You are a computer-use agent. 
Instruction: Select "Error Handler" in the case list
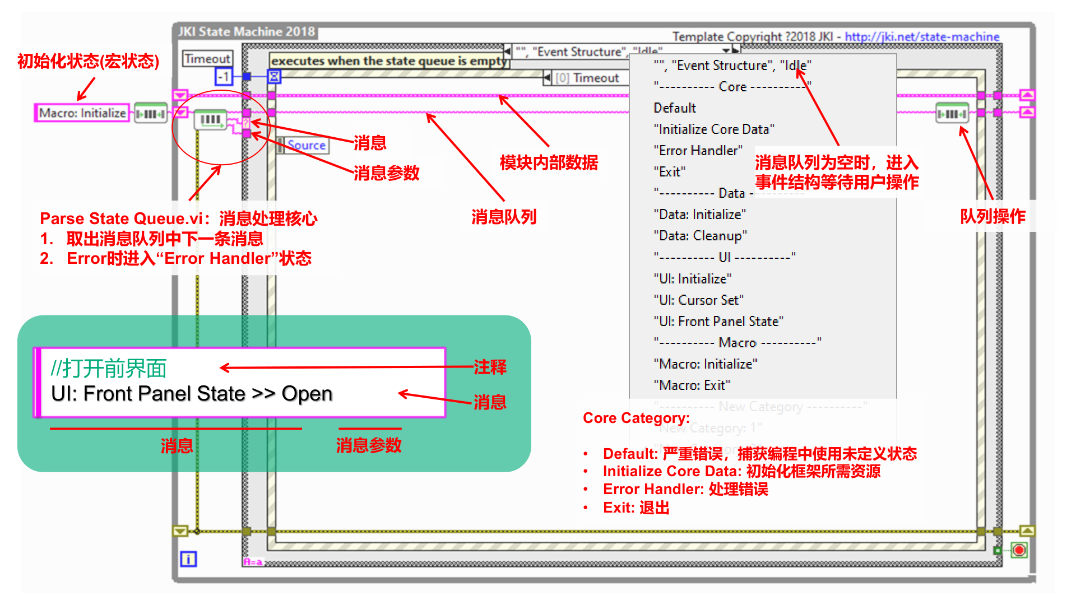pos(698,151)
